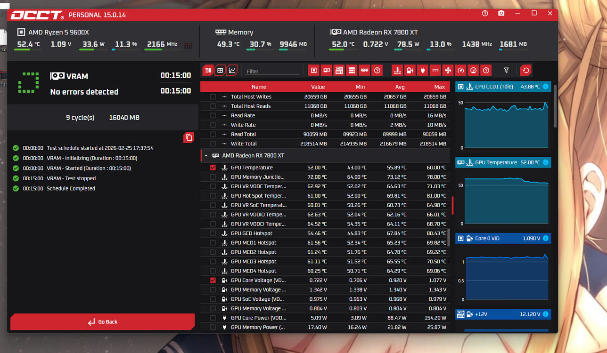
Task: Switch to the table view tab
Action: (220, 71)
